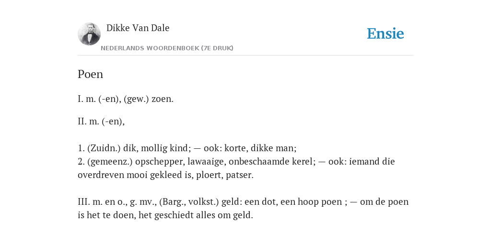Open the Nederlands Woordenboek (7e druk) subtitle
This screenshot has width=491, height=245.
pyautogui.click(x=167, y=48)
